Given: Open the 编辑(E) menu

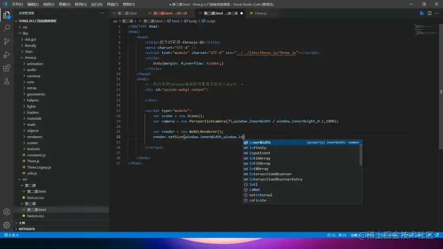Looking at the screenshot, I should point(33,4).
